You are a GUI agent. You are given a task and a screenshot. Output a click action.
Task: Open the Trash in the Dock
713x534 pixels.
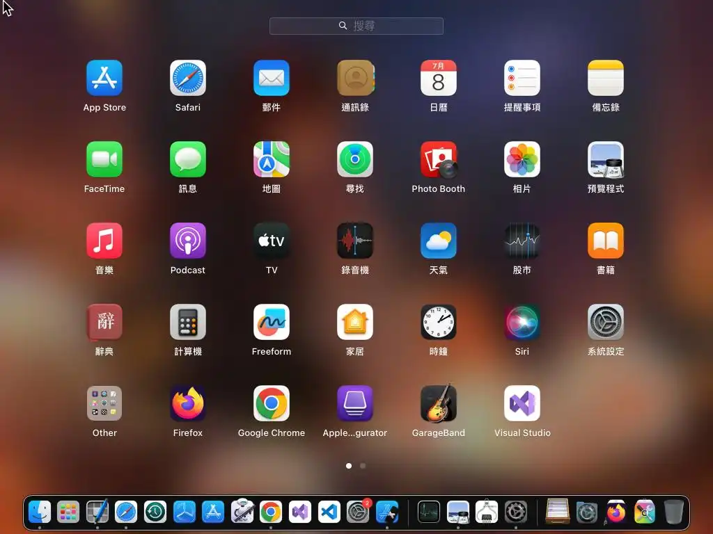(673, 512)
